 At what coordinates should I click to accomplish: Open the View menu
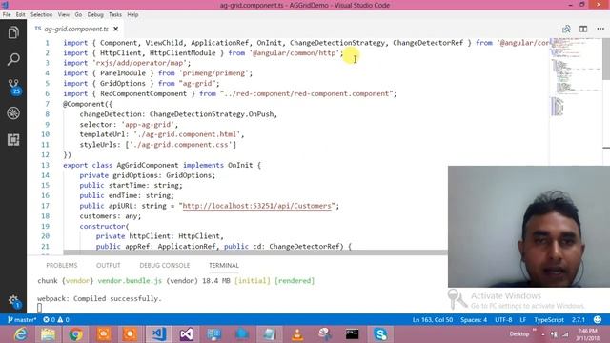click(x=64, y=15)
